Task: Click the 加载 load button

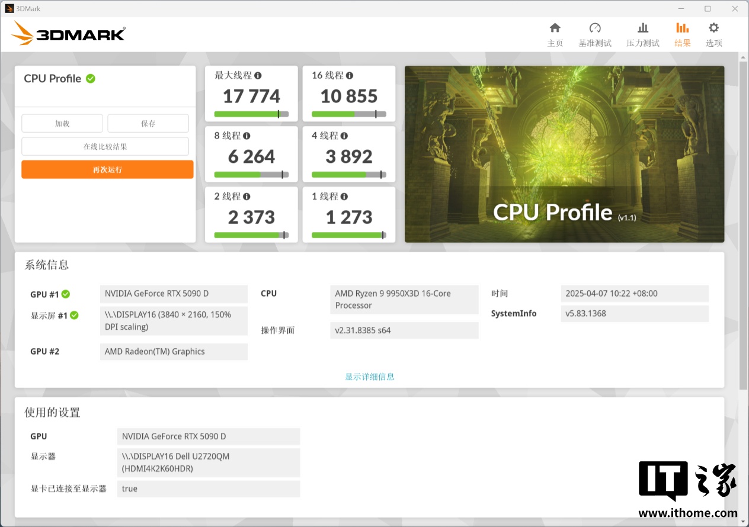Action: coord(62,124)
